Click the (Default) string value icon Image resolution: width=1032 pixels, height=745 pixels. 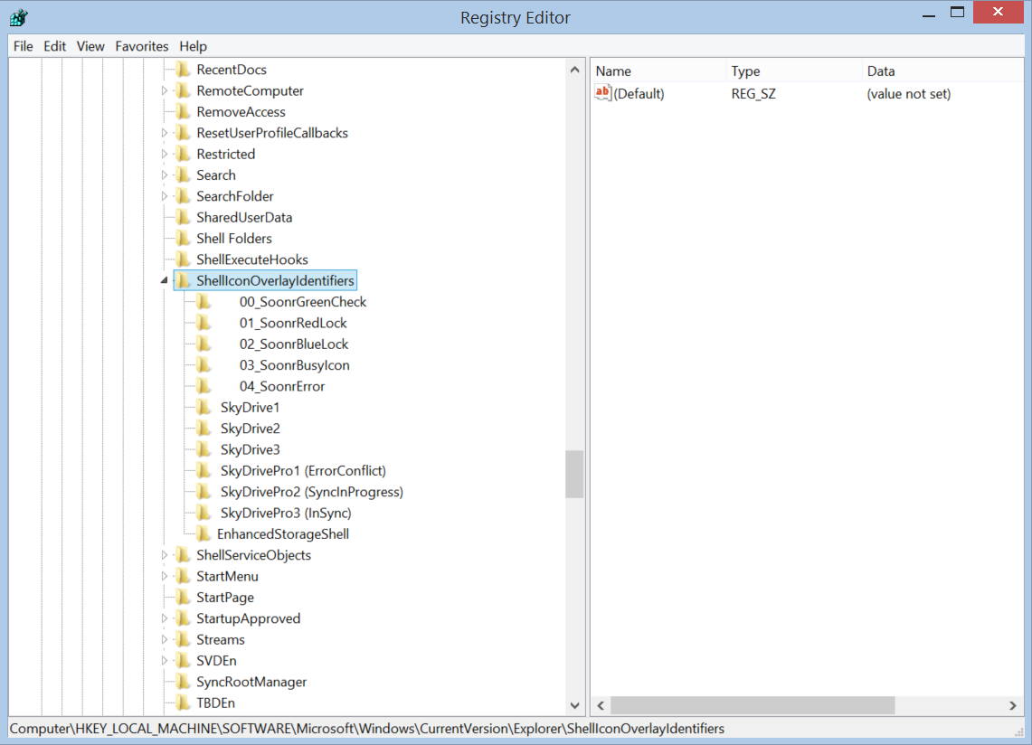point(603,93)
